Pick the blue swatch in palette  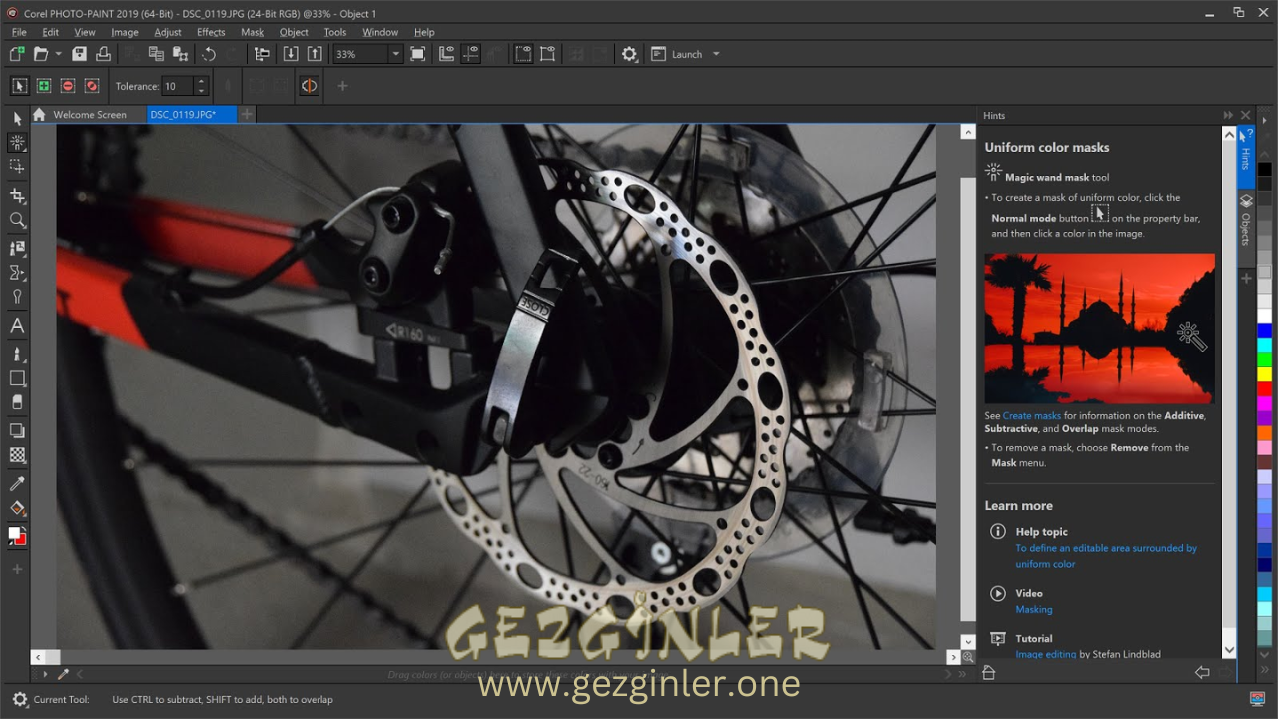(1265, 331)
